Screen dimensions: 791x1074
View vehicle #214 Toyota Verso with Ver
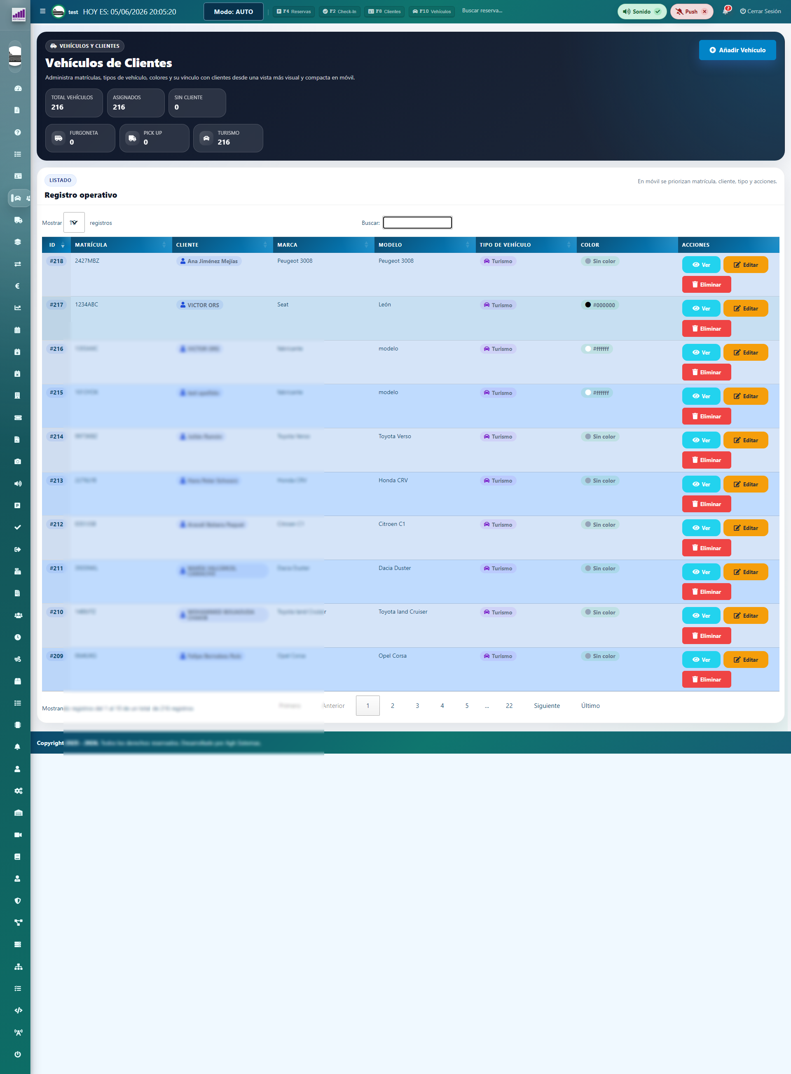pyautogui.click(x=701, y=440)
